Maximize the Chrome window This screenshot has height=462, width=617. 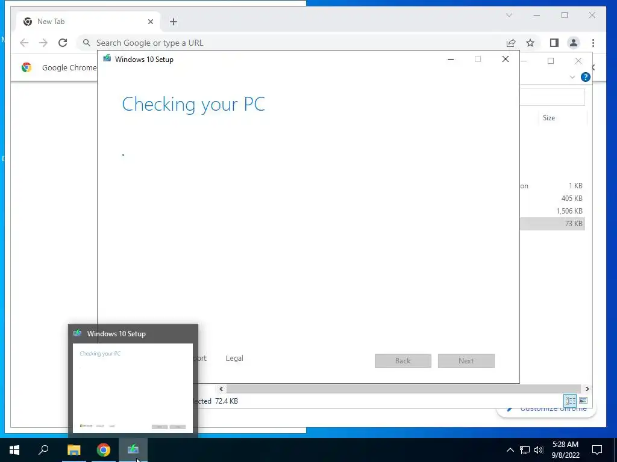pyautogui.click(x=565, y=15)
